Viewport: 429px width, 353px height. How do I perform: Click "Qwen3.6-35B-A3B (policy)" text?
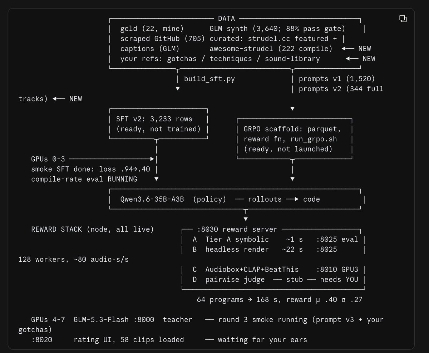173,199
